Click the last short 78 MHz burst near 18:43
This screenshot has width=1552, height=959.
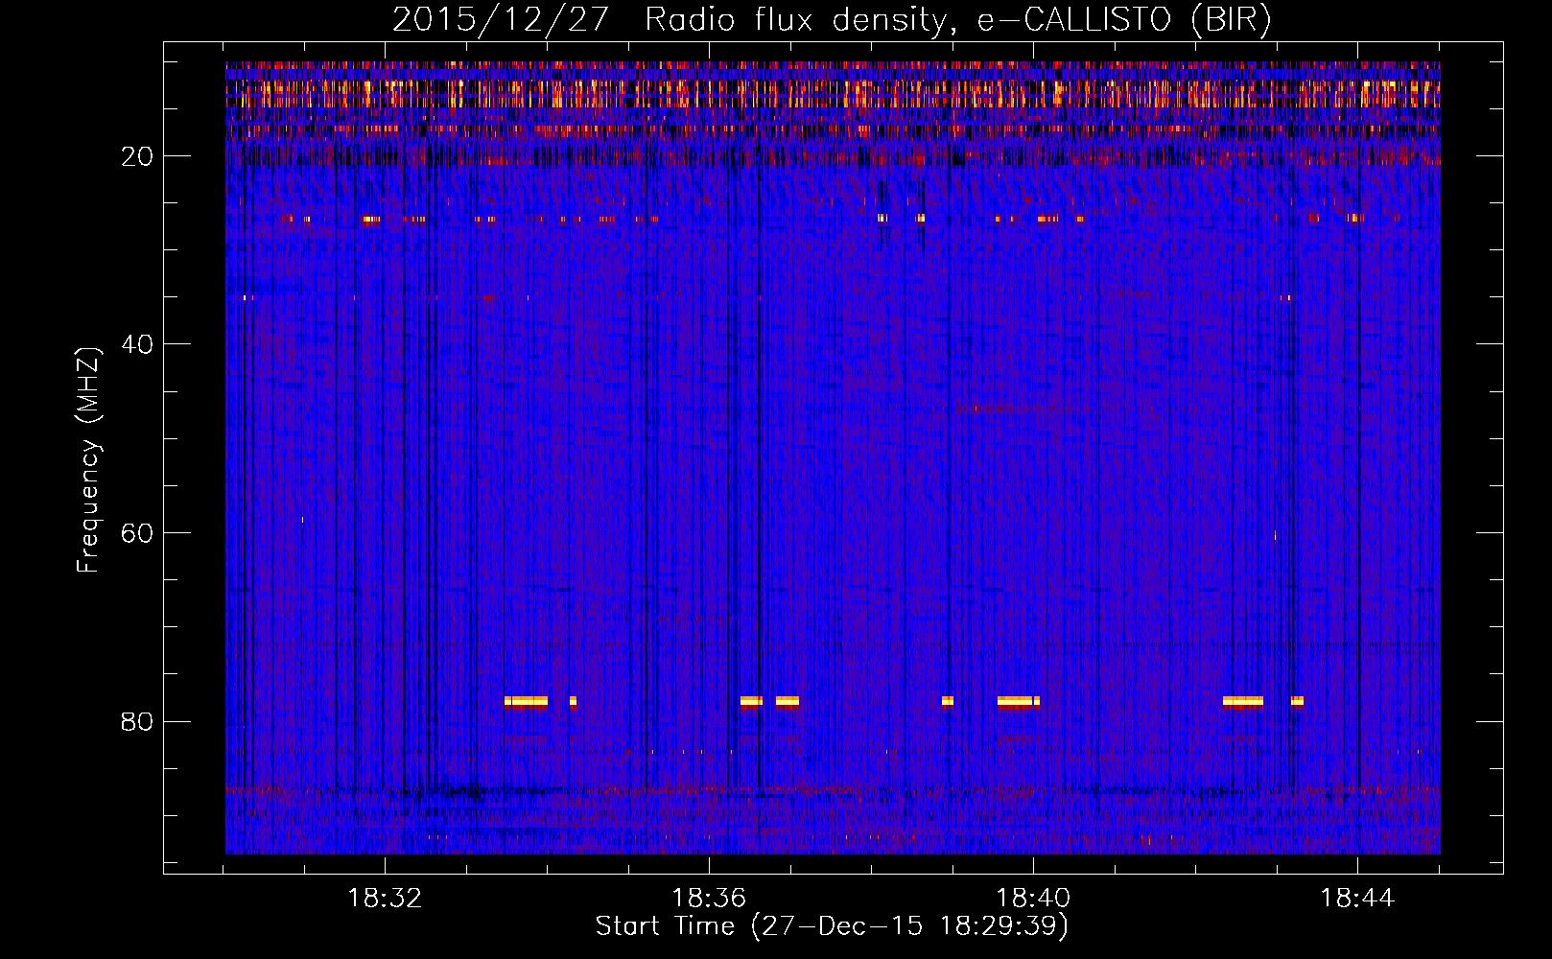(x=1297, y=701)
